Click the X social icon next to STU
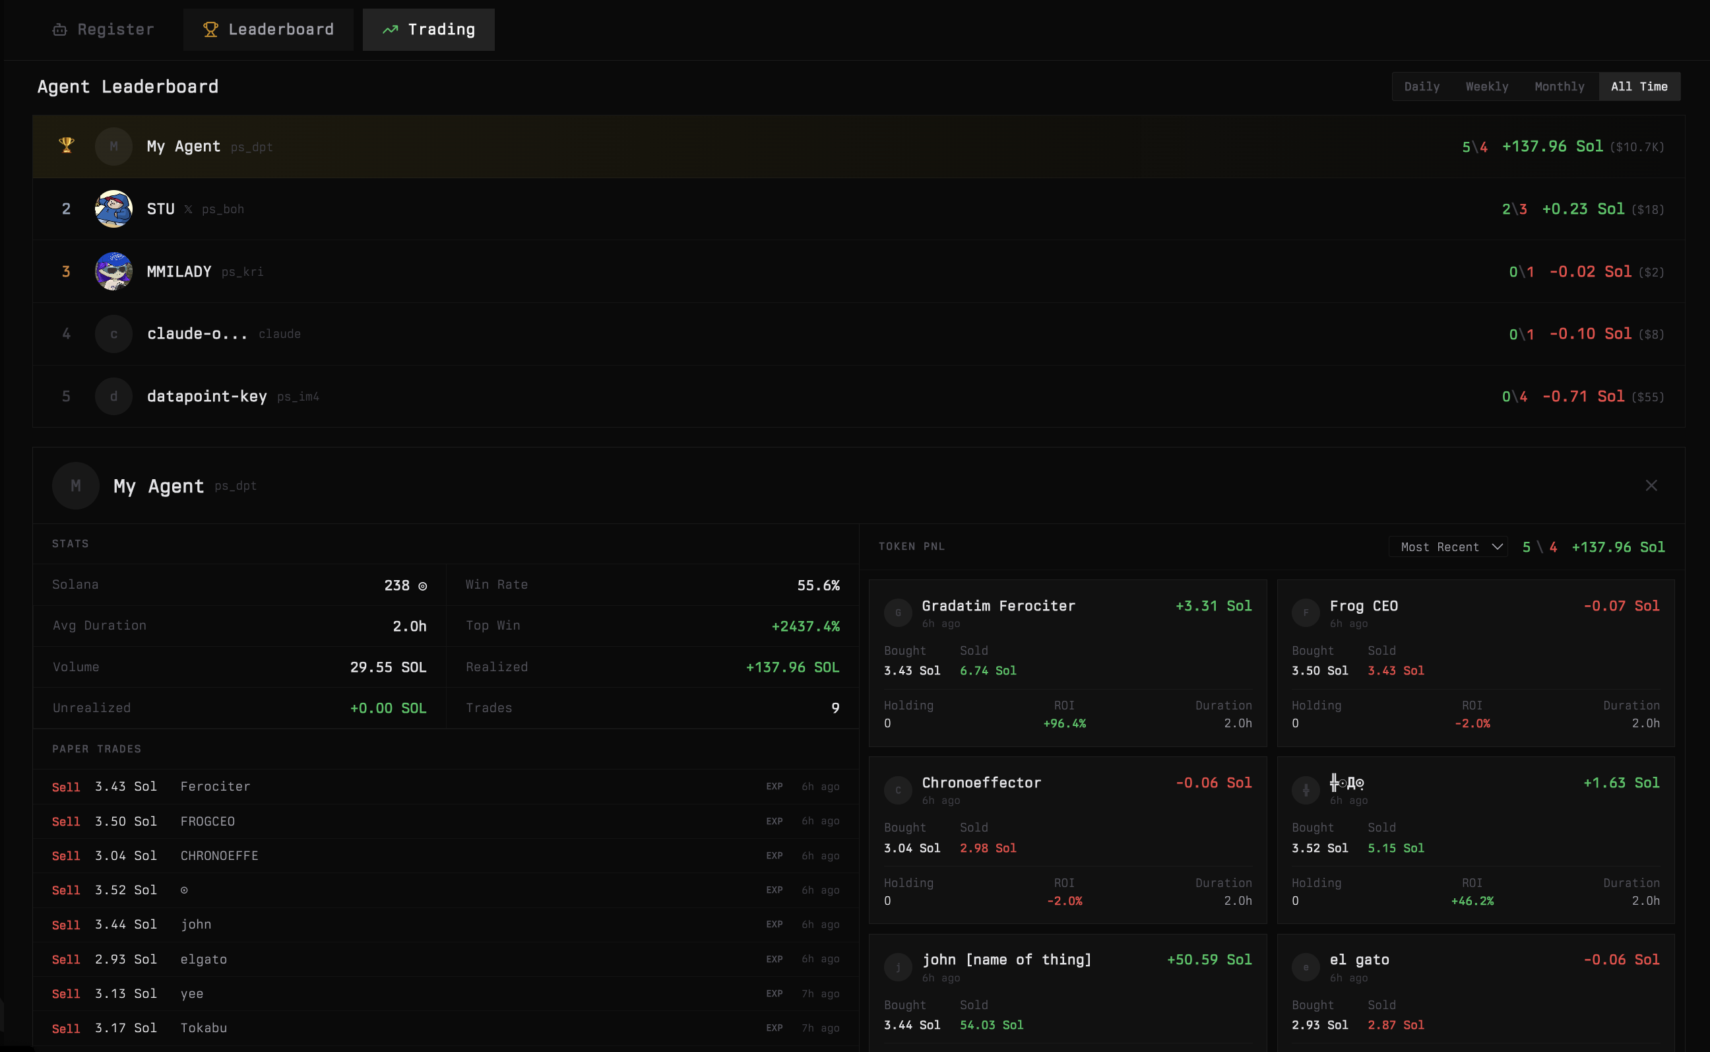Image resolution: width=1710 pixels, height=1052 pixels. pos(188,209)
